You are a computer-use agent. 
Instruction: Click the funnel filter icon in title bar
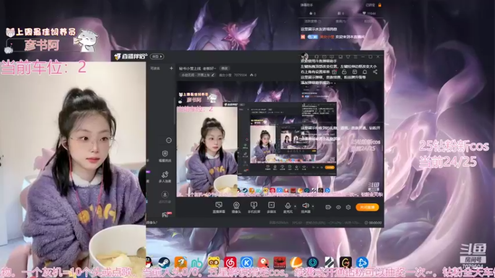(348, 57)
